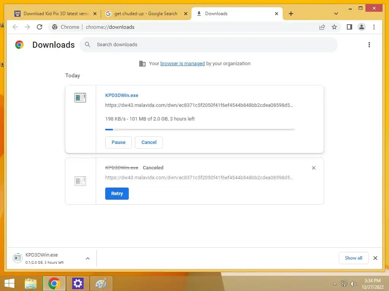389x291 pixels.
Task: Click the browser forward arrow
Action: point(27,27)
